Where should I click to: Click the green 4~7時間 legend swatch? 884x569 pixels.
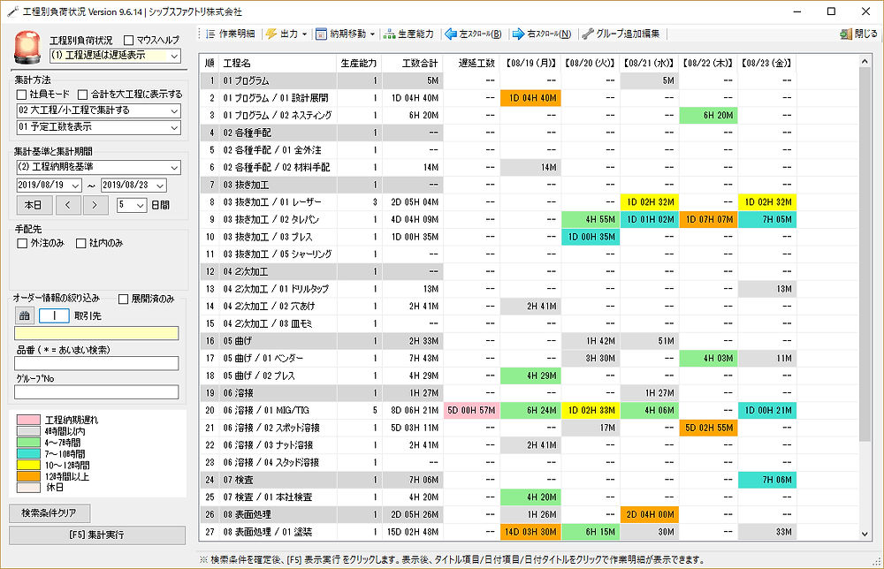point(28,443)
